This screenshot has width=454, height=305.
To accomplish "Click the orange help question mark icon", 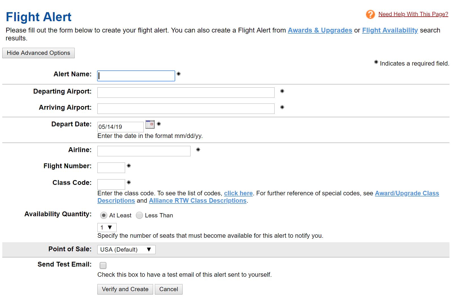I will click(370, 14).
